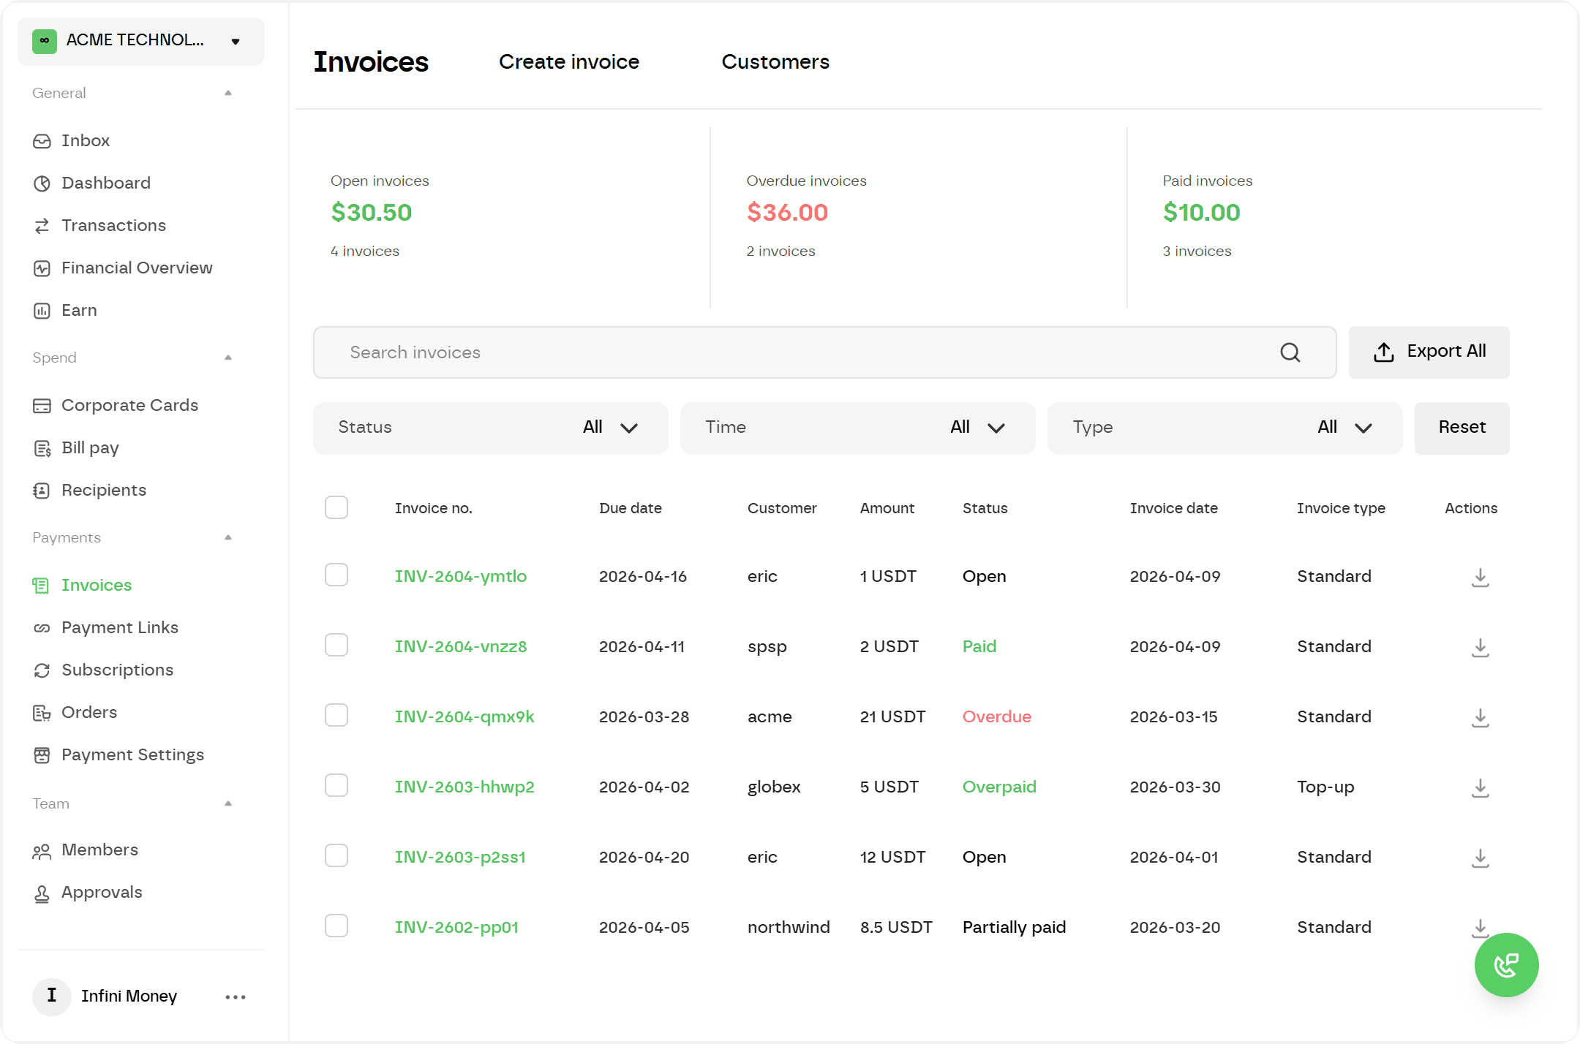1580x1044 pixels.
Task: Select the checkbox for INV-2604-vnzz8
Action: tap(336, 645)
